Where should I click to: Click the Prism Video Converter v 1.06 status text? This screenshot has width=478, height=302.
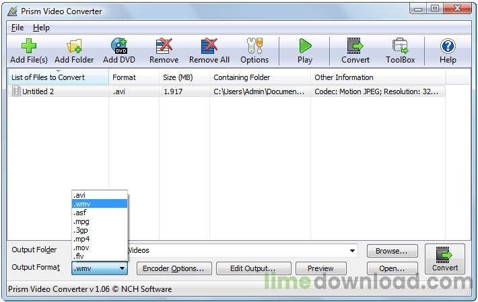(x=90, y=289)
